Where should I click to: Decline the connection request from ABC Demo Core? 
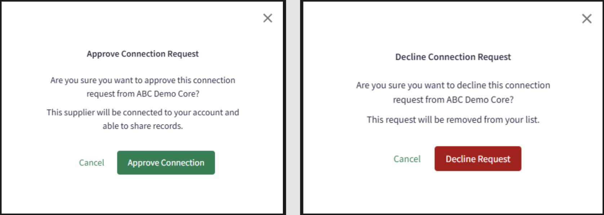click(478, 159)
